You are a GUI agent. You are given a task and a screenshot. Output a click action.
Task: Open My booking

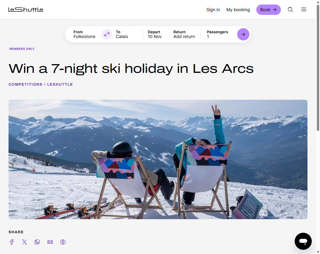click(x=238, y=10)
